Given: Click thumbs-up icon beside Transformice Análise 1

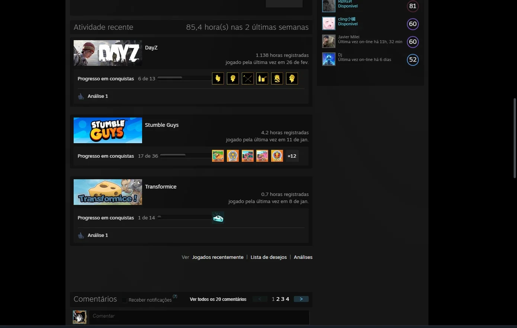Looking at the screenshot, I should (81, 235).
